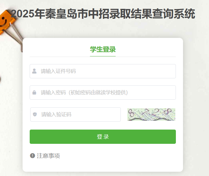
Task: Click the green 登录 button
Action: (103, 137)
